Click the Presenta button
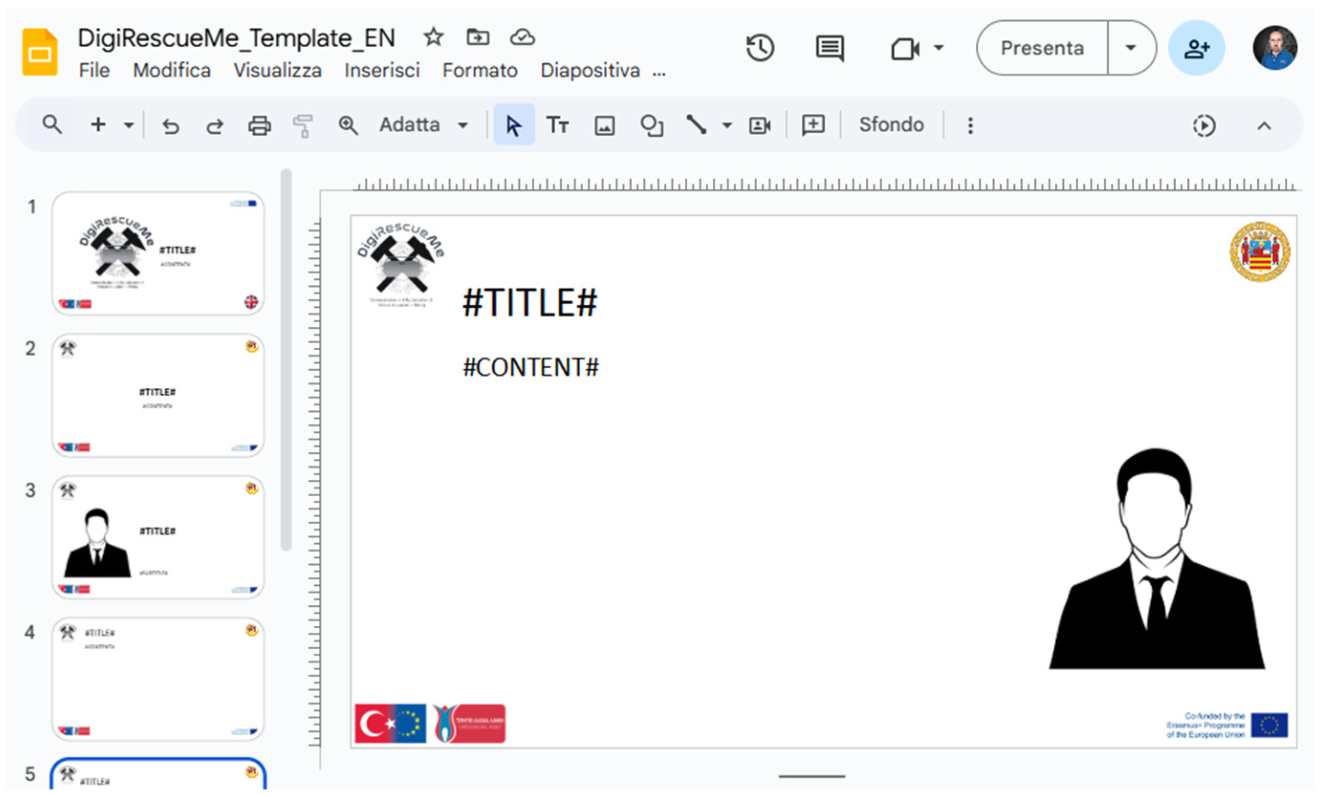 click(1042, 48)
